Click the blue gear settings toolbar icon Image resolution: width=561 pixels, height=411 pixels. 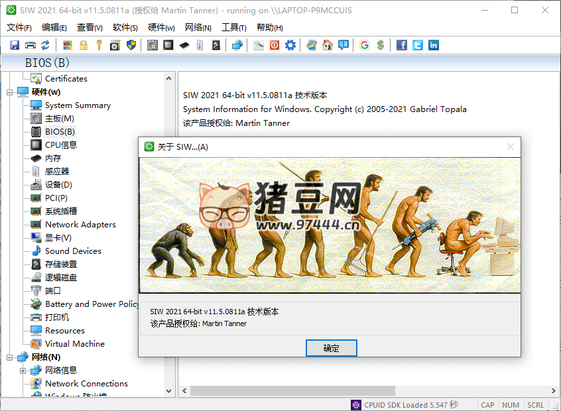(290, 45)
